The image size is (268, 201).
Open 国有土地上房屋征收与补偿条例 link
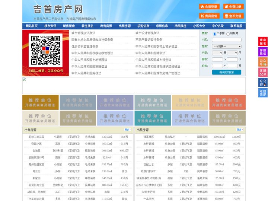[92, 40]
